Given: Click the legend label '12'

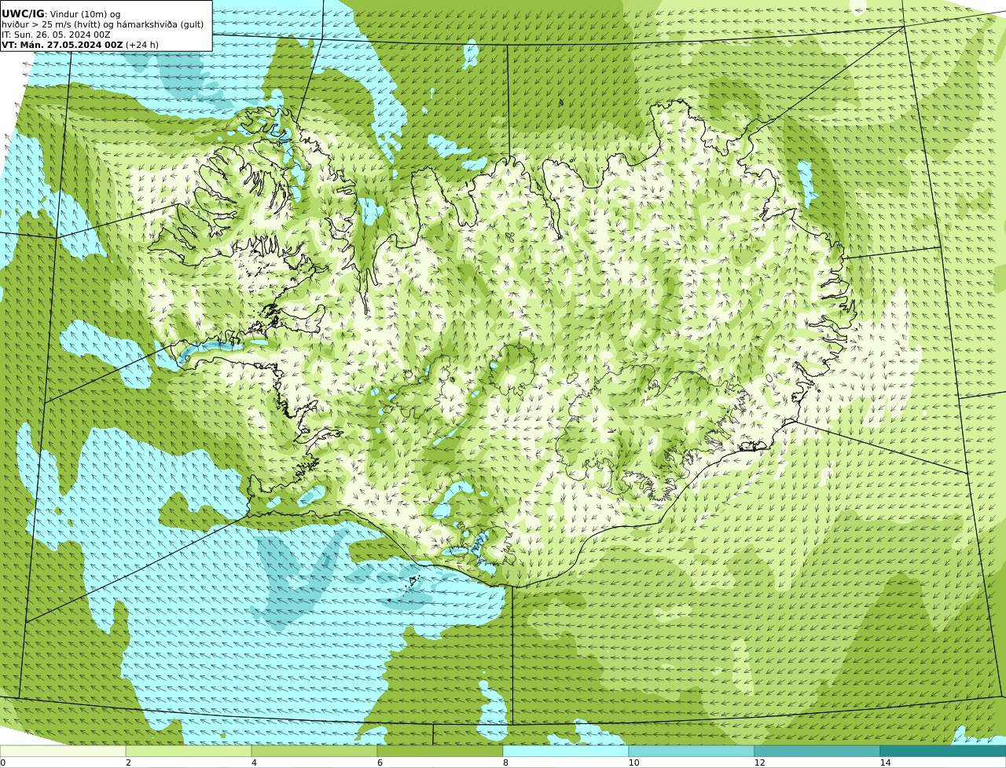Looking at the screenshot, I should [x=759, y=763].
